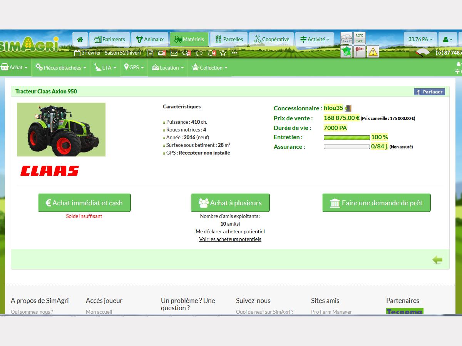
Task: Open the GPS dropdown menu
Action: point(134,68)
